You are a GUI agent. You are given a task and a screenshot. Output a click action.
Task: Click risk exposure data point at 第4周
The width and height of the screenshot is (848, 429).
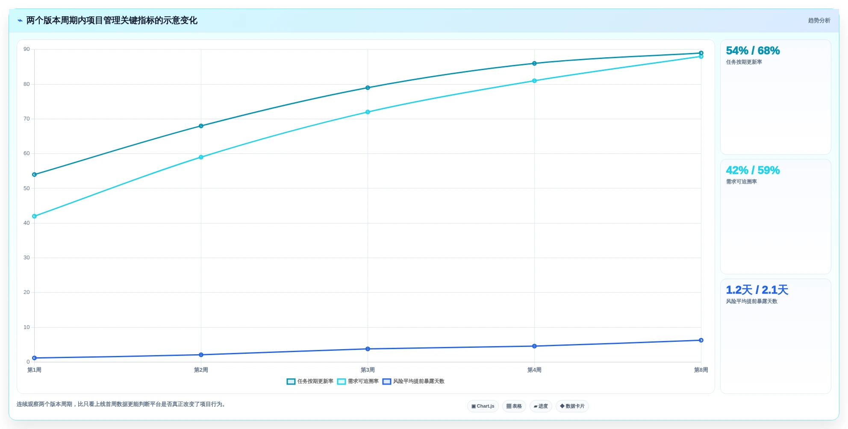[x=534, y=346]
